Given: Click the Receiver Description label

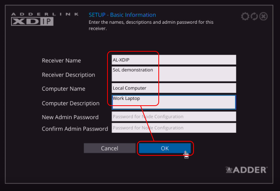Looking at the screenshot, I should (68, 75).
